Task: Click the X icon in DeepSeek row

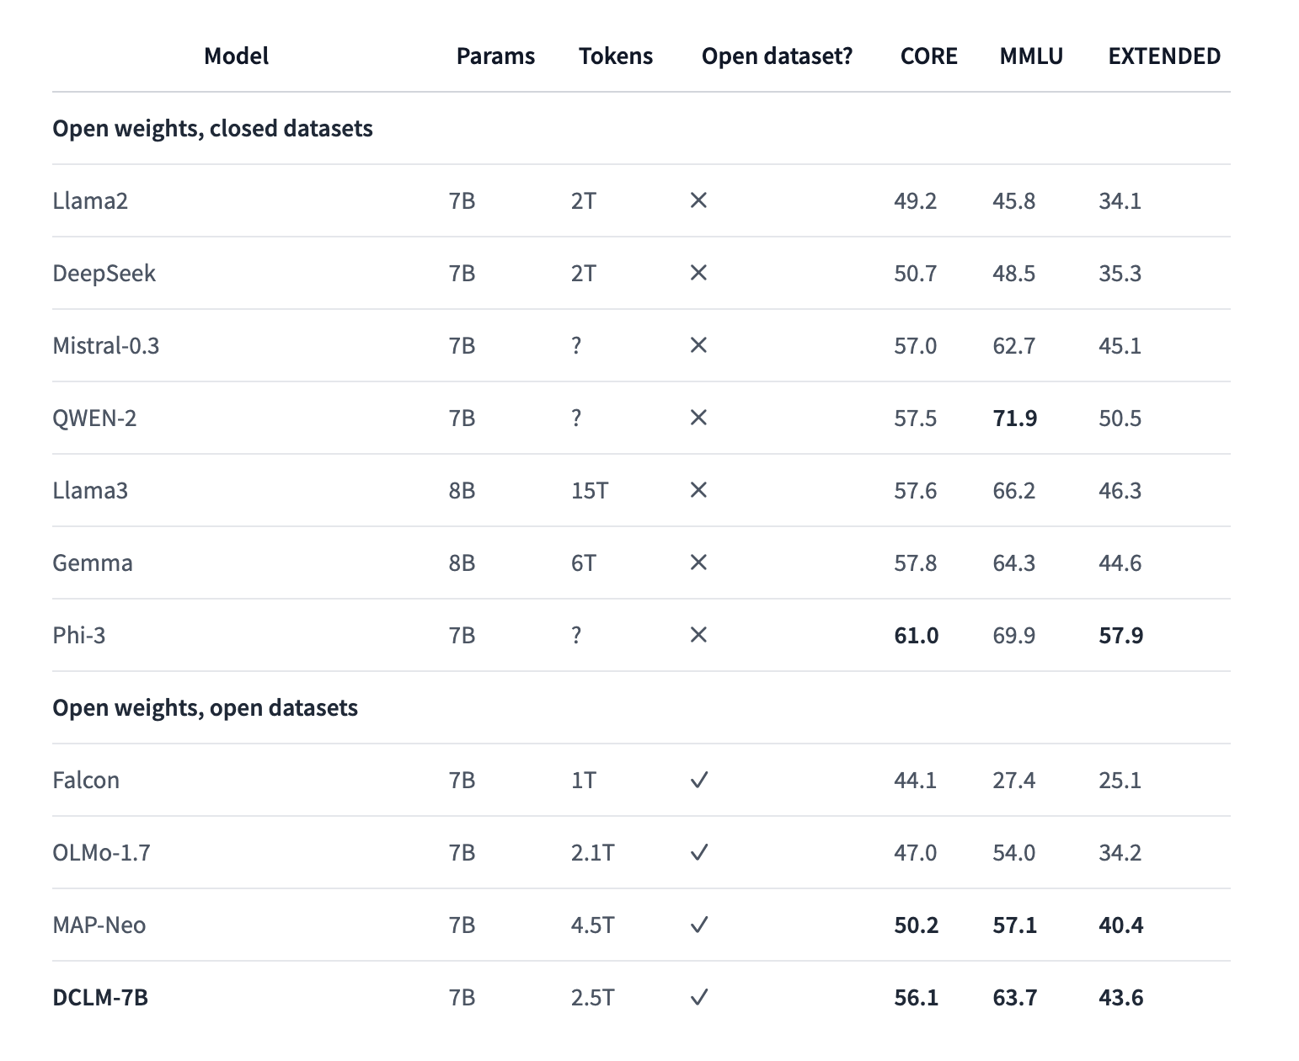Action: pos(698,273)
